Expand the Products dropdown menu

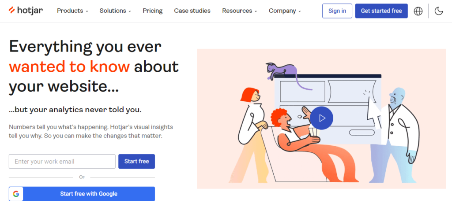tap(73, 11)
